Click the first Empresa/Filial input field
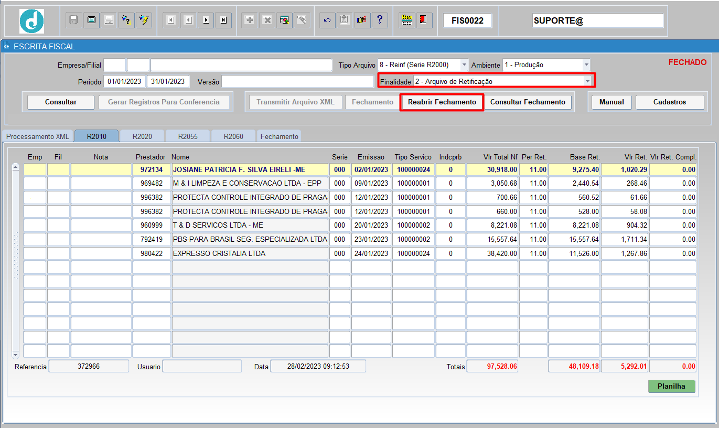Screen dimensions: 719x428 [x=115, y=65]
